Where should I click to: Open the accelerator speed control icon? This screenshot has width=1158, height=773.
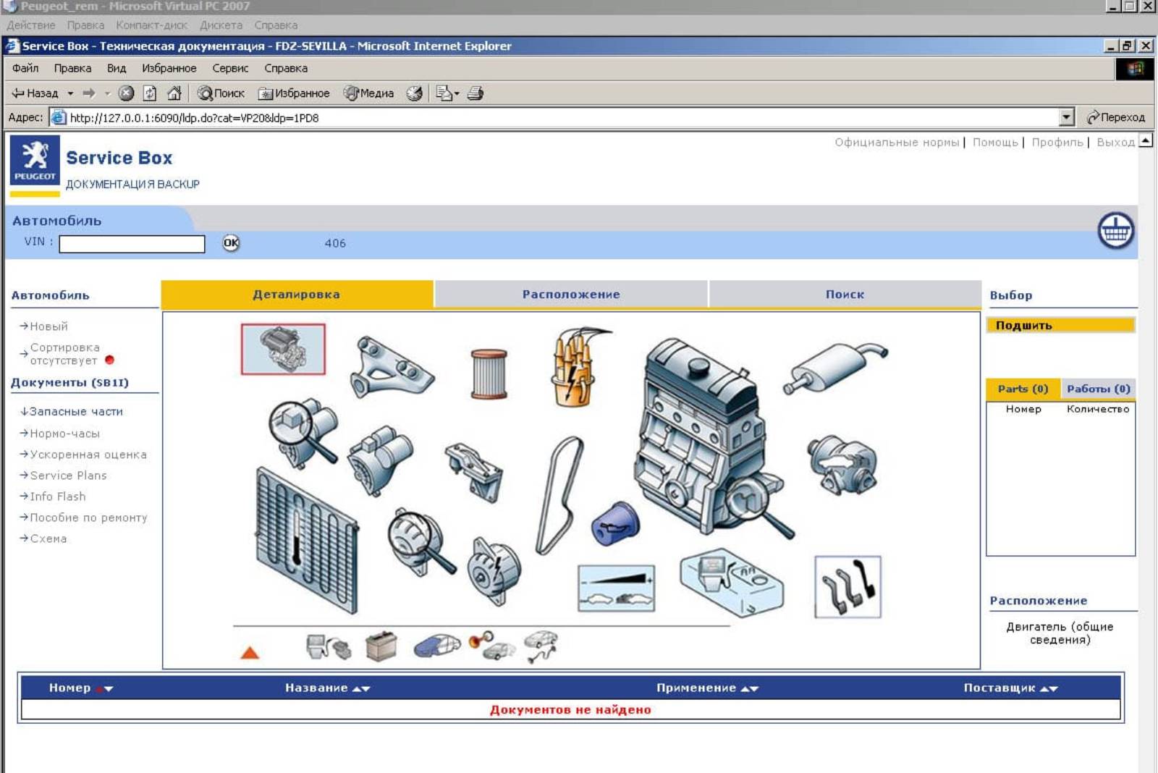pyautogui.click(x=617, y=588)
